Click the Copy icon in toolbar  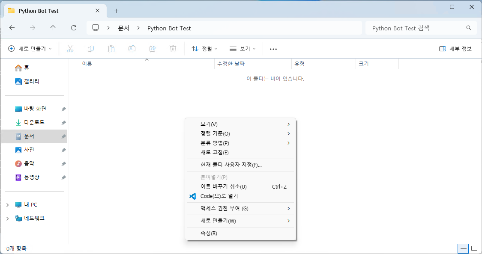tap(91, 49)
